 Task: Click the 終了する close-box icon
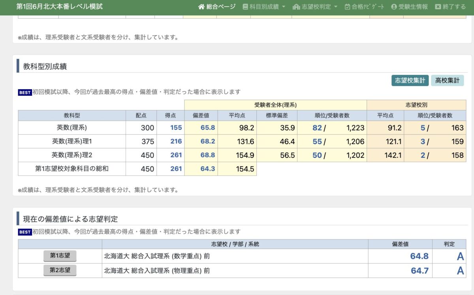(x=438, y=7)
